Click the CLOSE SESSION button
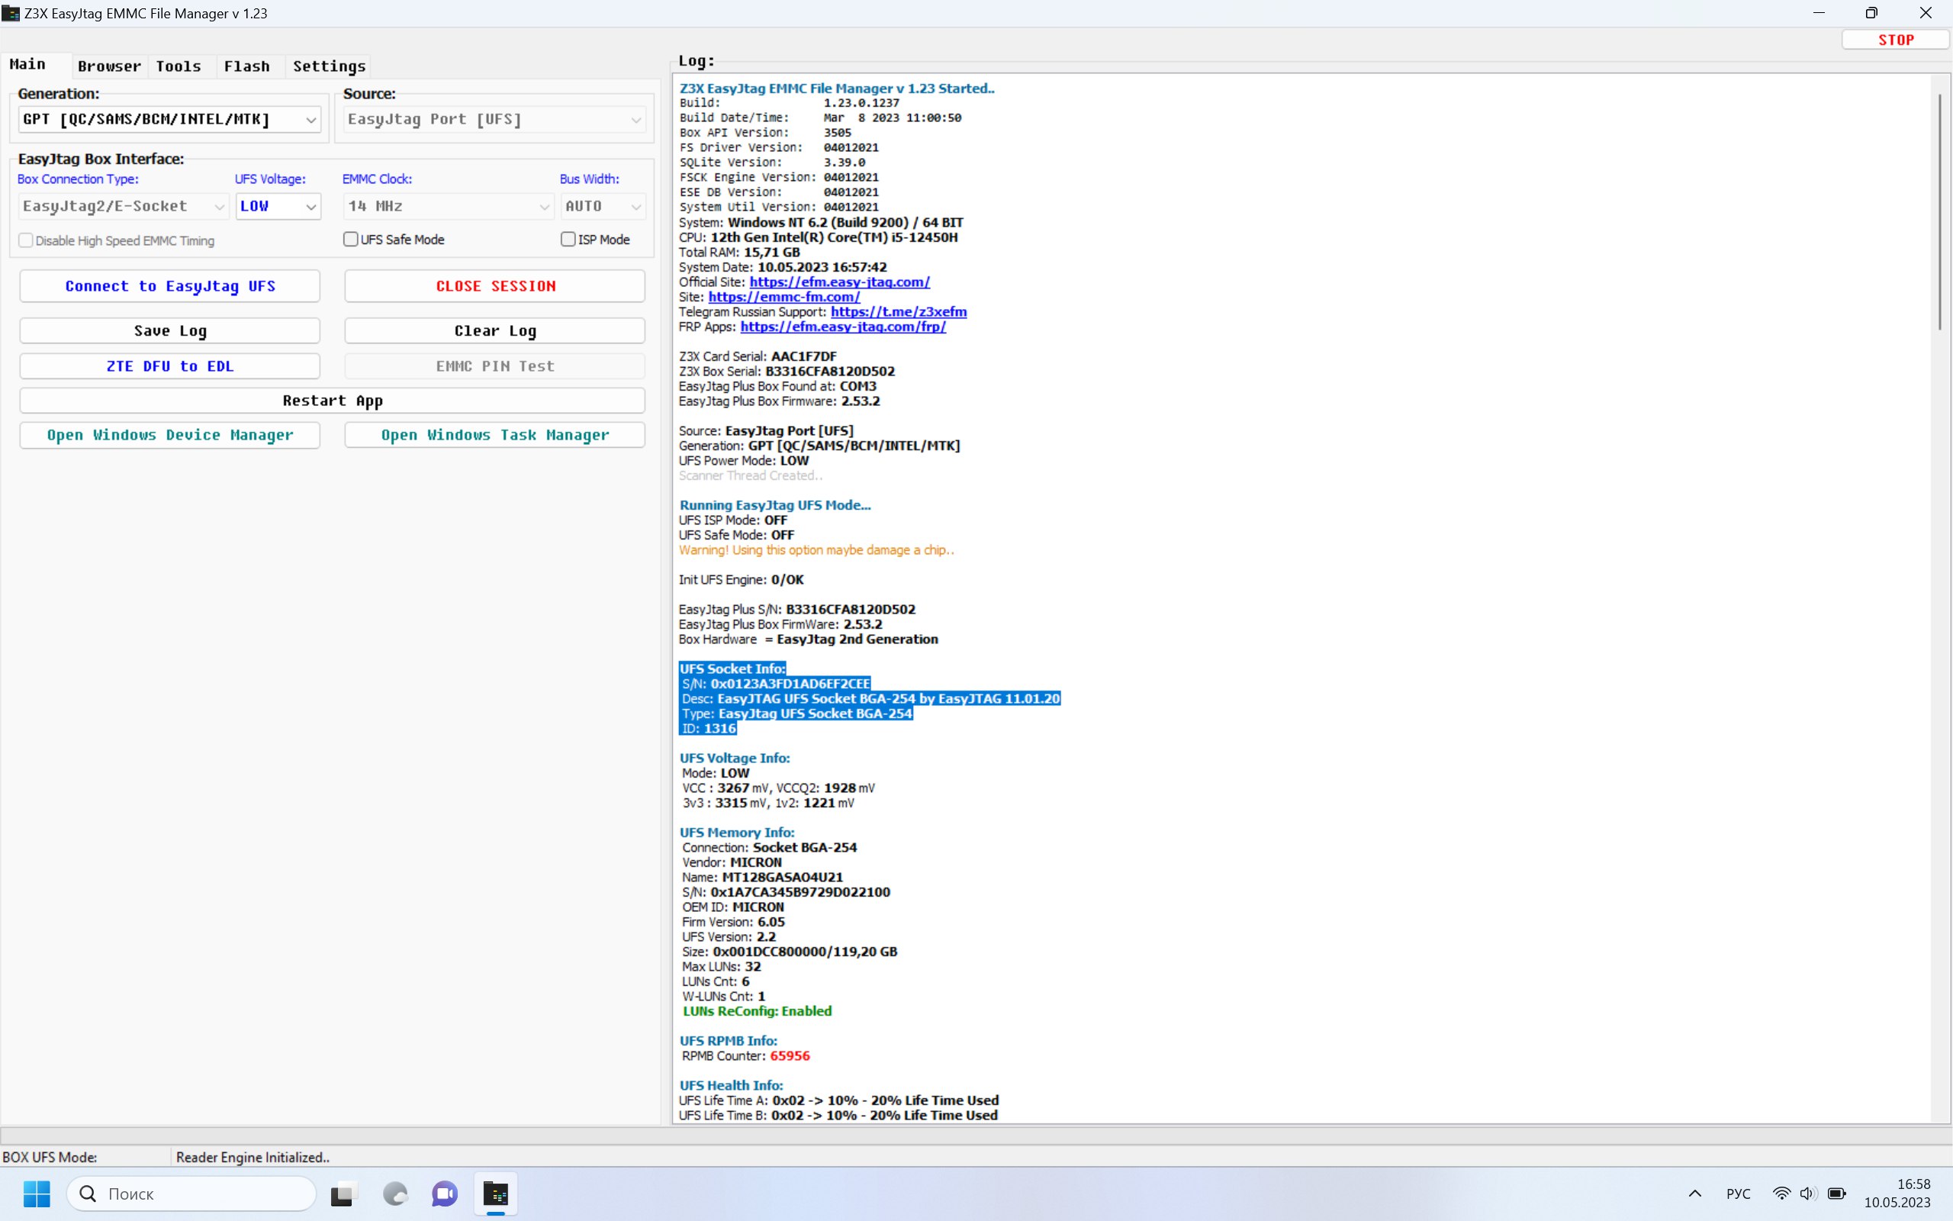The image size is (1953, 1221). pos(494,286)
